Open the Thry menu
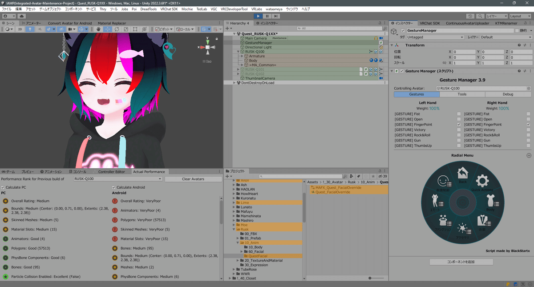Screen dimensions: 534x287 pyautogui.click(x=103, y=9)
